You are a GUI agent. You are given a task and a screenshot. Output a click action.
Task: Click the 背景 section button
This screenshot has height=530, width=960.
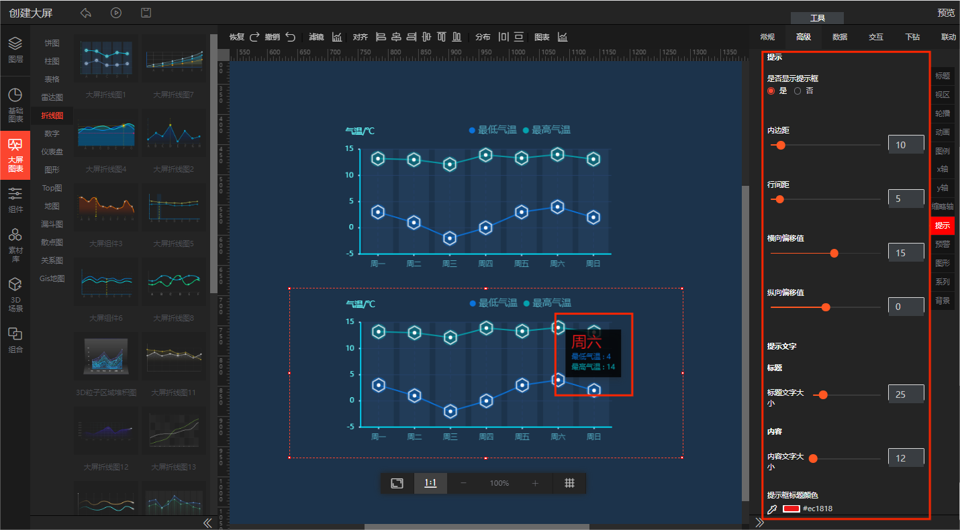(943, 301)
